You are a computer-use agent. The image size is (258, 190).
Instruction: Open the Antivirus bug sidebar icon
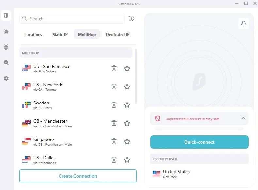tap(6, 47)
